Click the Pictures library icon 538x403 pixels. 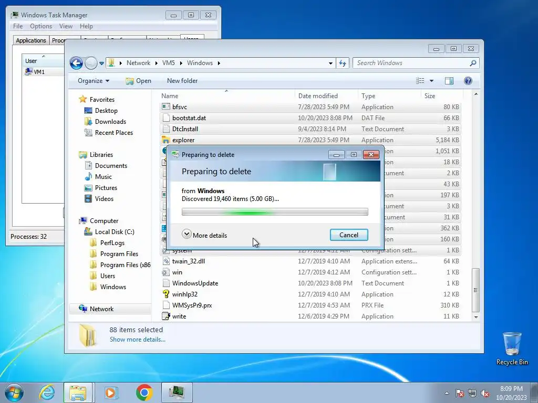(x=88, y=188)
